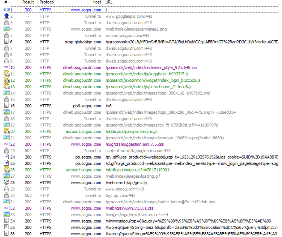Click the XML icon of session 25 cl.gif
The height and width of the screenshot is (237, 282).
pyautogui.click(x=6, y=163)
